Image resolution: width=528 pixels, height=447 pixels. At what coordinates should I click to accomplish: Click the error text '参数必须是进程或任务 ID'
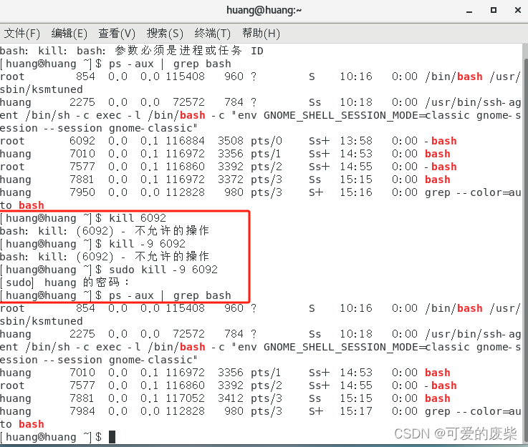[x=189, y=51]
